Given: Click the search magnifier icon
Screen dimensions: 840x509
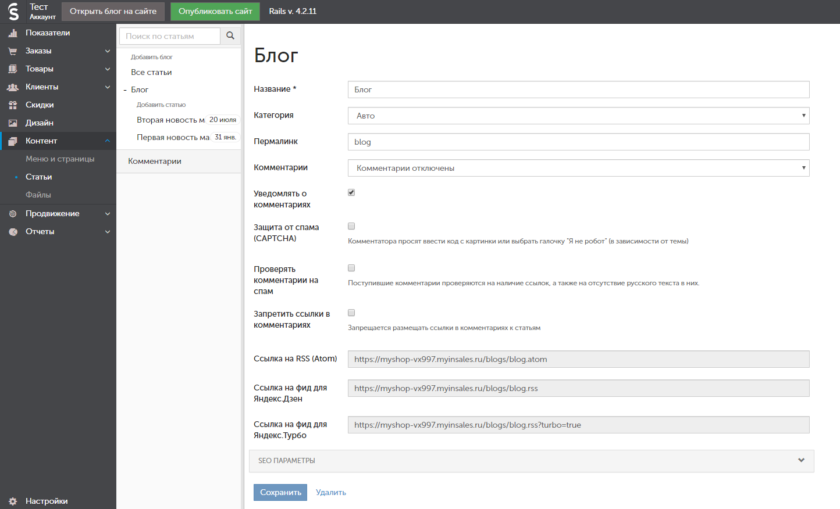Looking at the screenshot, I should click(230, 36).
